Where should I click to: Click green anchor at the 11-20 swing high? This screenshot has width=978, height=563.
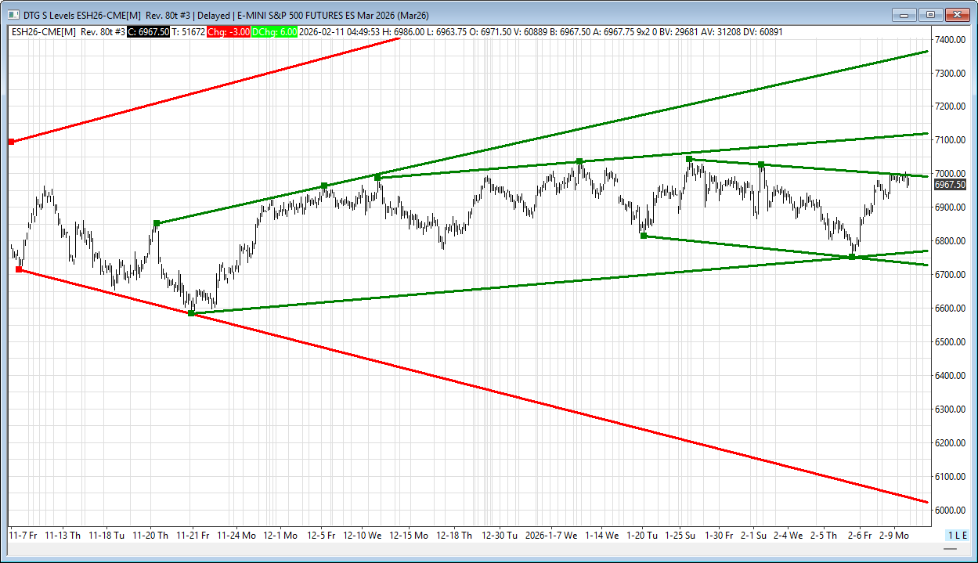157,223
